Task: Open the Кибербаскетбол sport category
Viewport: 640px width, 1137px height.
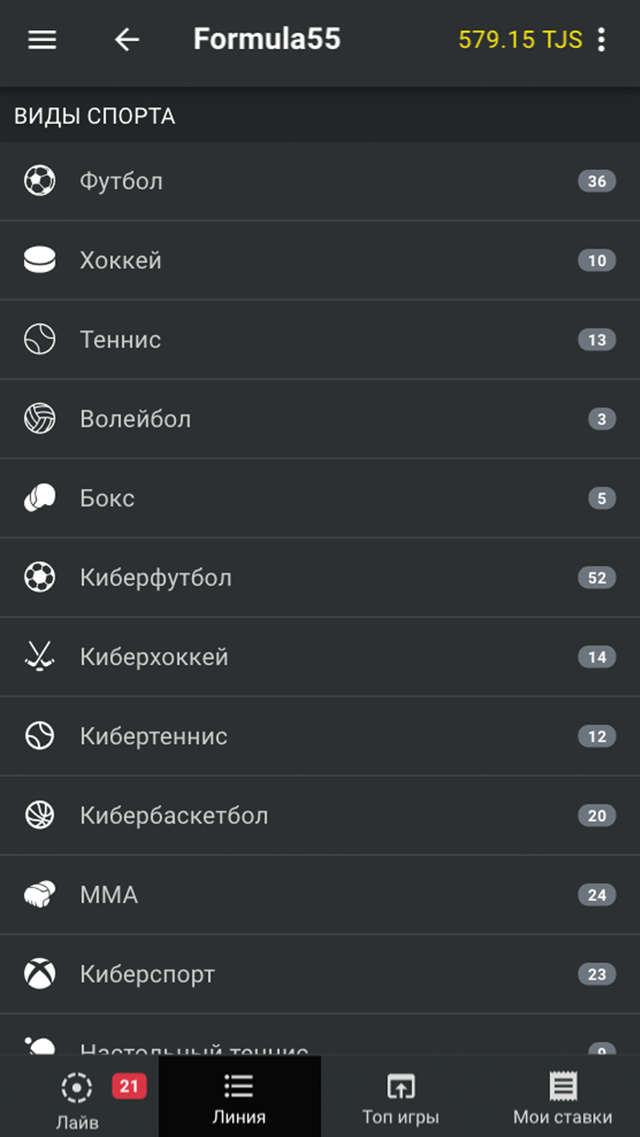Action: (173, 815)
